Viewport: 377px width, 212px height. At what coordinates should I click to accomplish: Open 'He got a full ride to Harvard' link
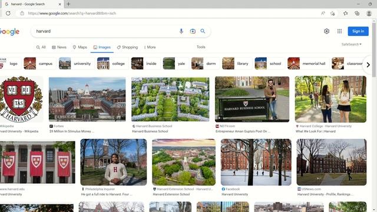pos(107,194)
